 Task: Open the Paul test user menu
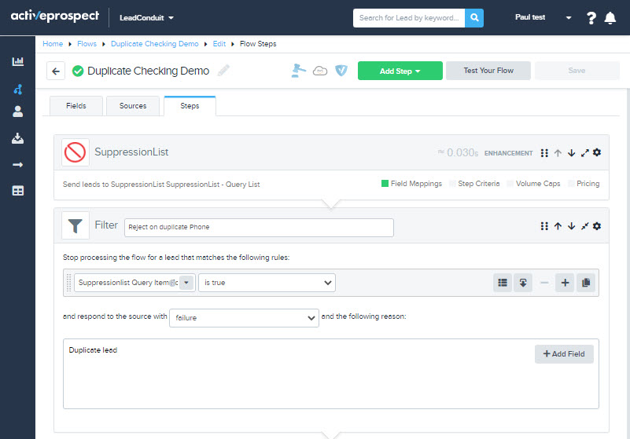(543, 17)
